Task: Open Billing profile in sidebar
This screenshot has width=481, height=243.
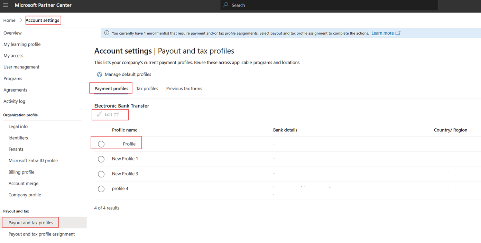Action: (21, 172)
